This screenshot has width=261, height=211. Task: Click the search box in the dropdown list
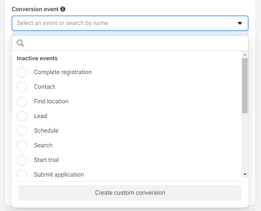[x=130, y=43]
